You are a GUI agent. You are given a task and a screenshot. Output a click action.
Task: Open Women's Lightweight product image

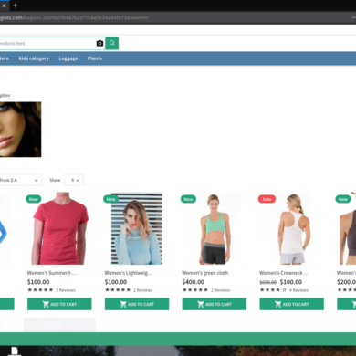click(137, 228)
